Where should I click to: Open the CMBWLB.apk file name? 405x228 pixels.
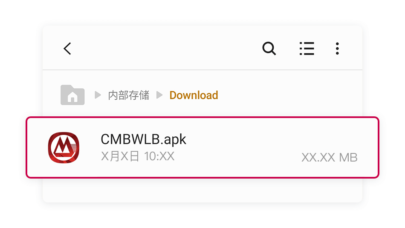143,139
